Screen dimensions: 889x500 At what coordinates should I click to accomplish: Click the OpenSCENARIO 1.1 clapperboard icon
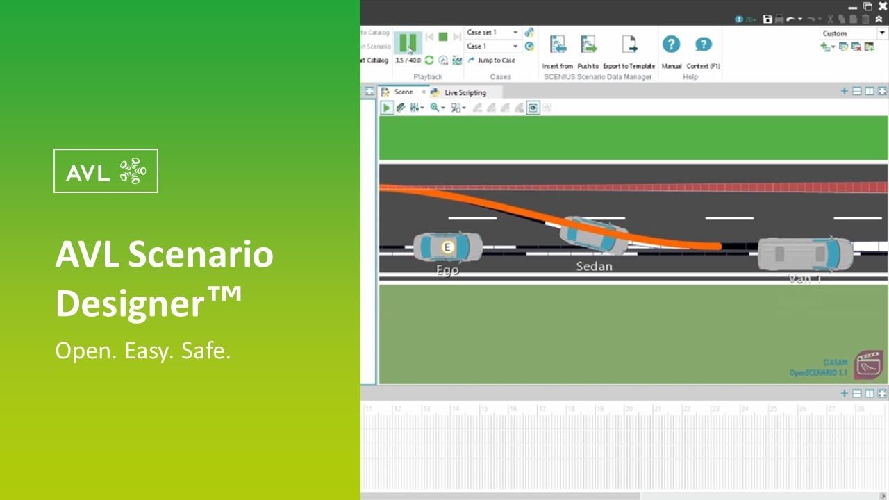(868, 364)
